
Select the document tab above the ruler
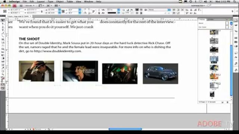(19, 16)
